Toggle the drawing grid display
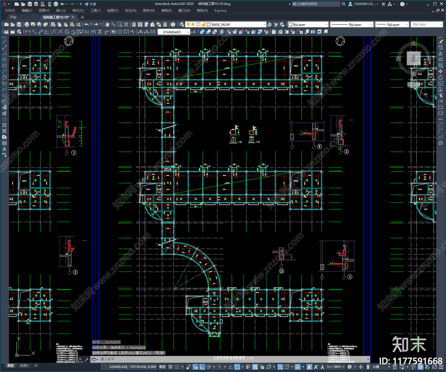 point(171,367)
